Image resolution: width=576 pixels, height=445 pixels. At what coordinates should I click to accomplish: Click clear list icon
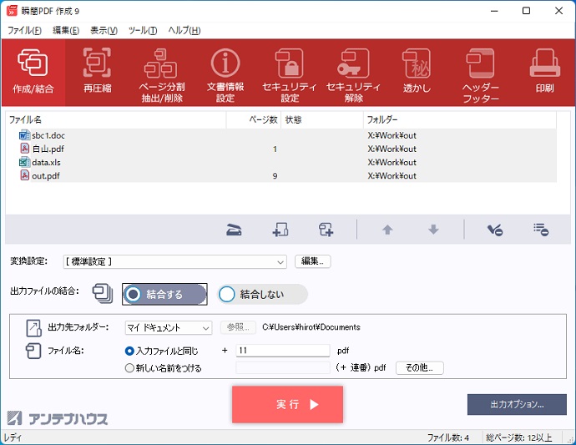coord(541,230)
